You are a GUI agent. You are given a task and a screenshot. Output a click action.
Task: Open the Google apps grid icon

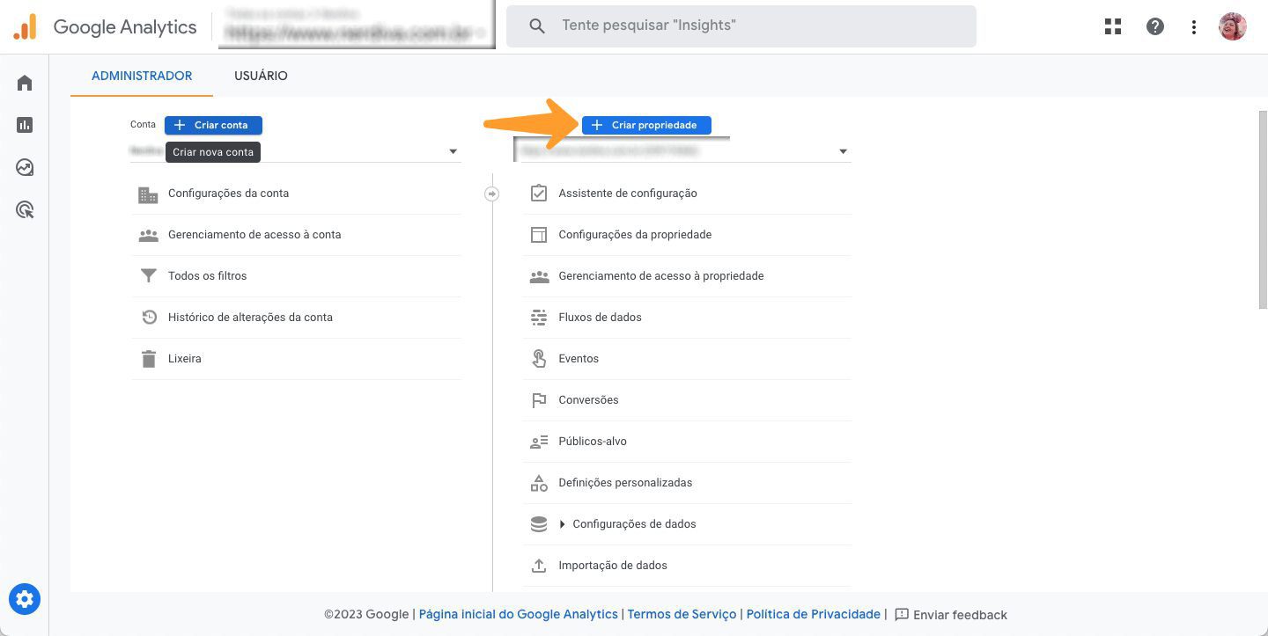[1113, 26]
